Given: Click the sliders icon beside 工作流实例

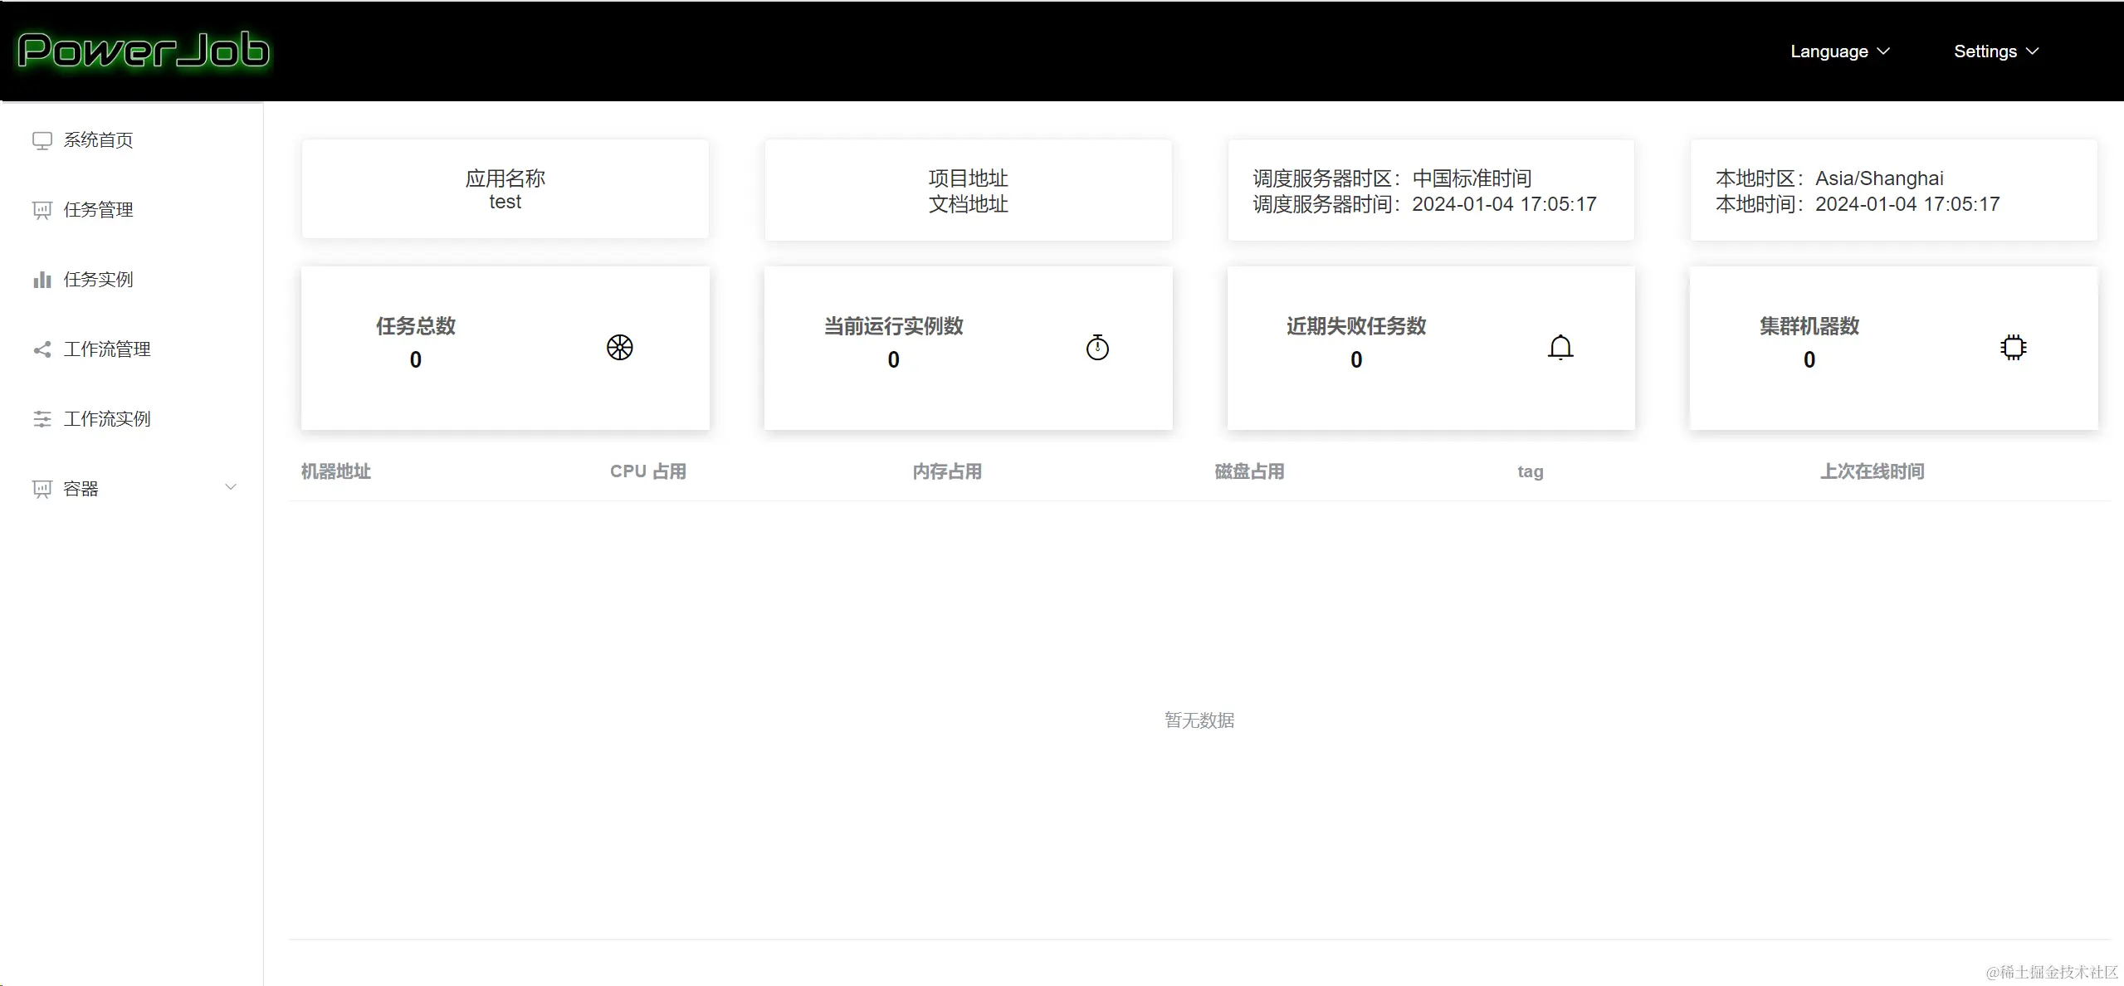Looking at the screenshot, I should pos(42,419).
